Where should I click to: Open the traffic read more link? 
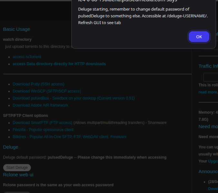(208, 92)
